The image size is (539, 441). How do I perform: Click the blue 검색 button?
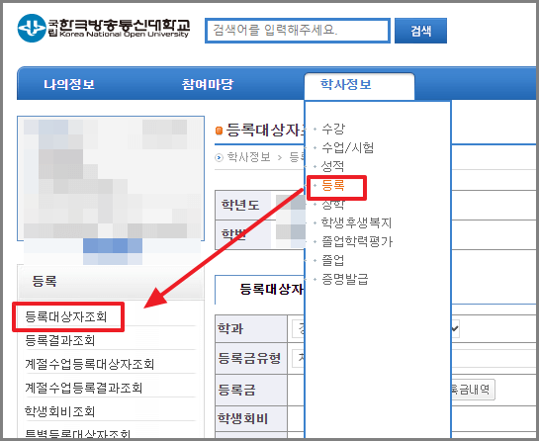[420, 31]
